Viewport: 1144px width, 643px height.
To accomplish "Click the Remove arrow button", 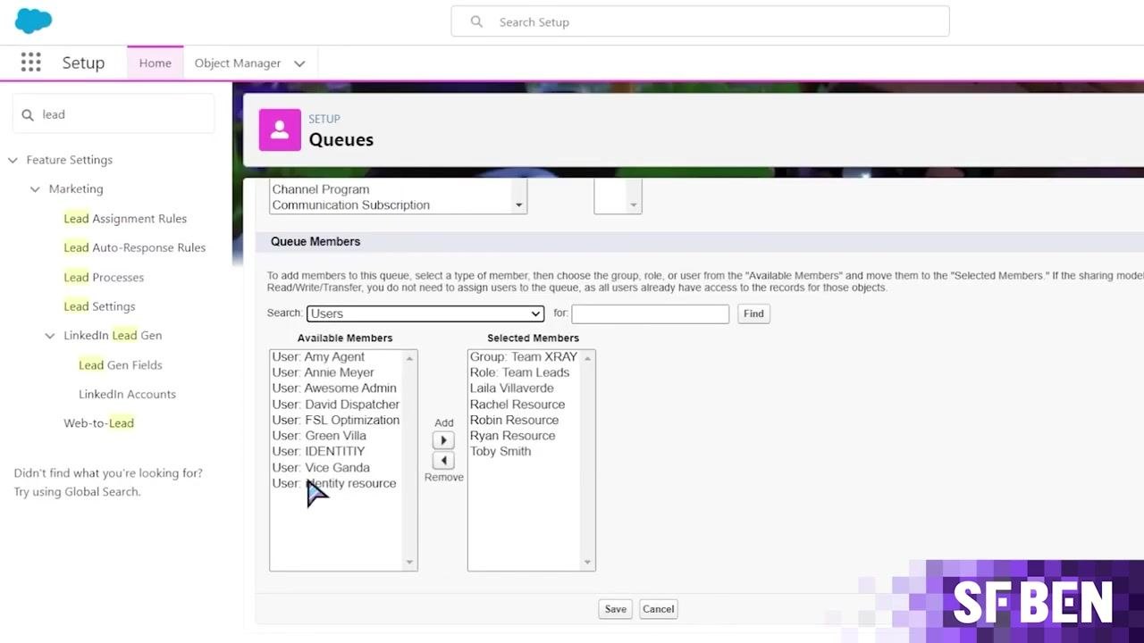I will click(443, 460).
